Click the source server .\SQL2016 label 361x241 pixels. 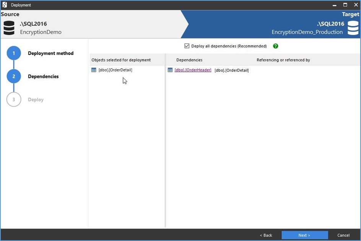[x=33, y=24]
